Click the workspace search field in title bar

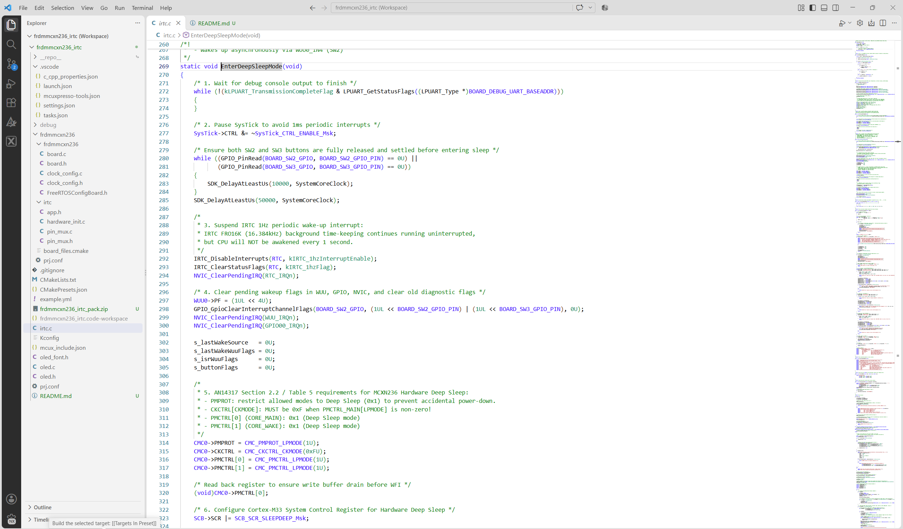(x=451, y=7)
